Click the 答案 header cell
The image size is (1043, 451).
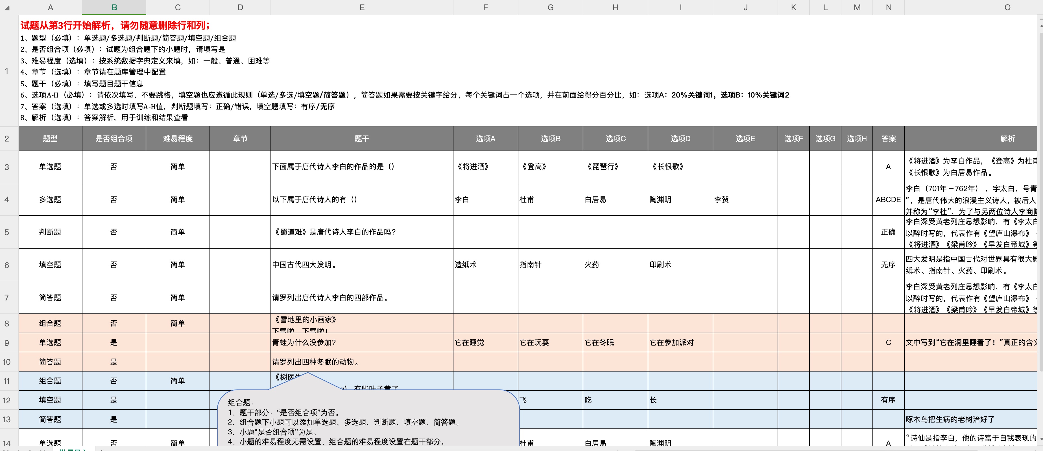889,139
